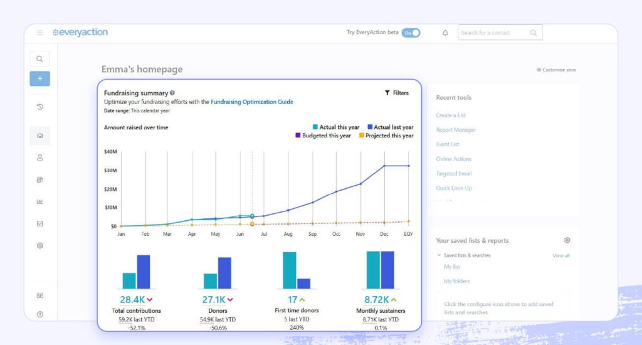Viewport: 642px width, 345px height.
Task: Configure saved lists with gear icon
Action: 567,240
